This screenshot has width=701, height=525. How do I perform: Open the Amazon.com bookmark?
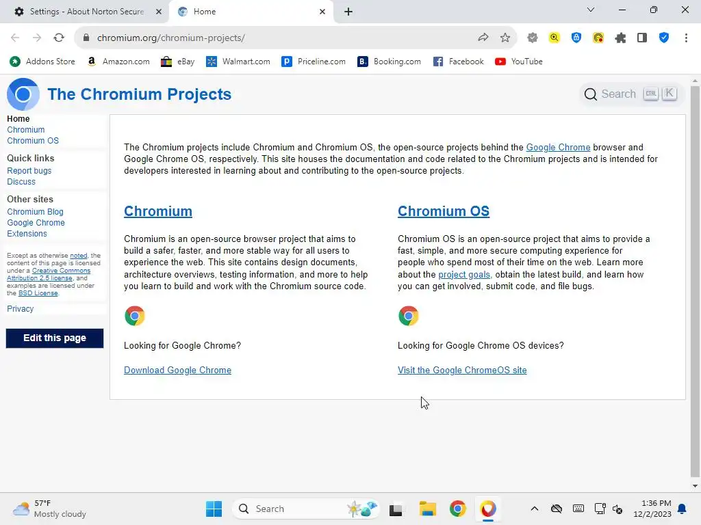(118, 62)
